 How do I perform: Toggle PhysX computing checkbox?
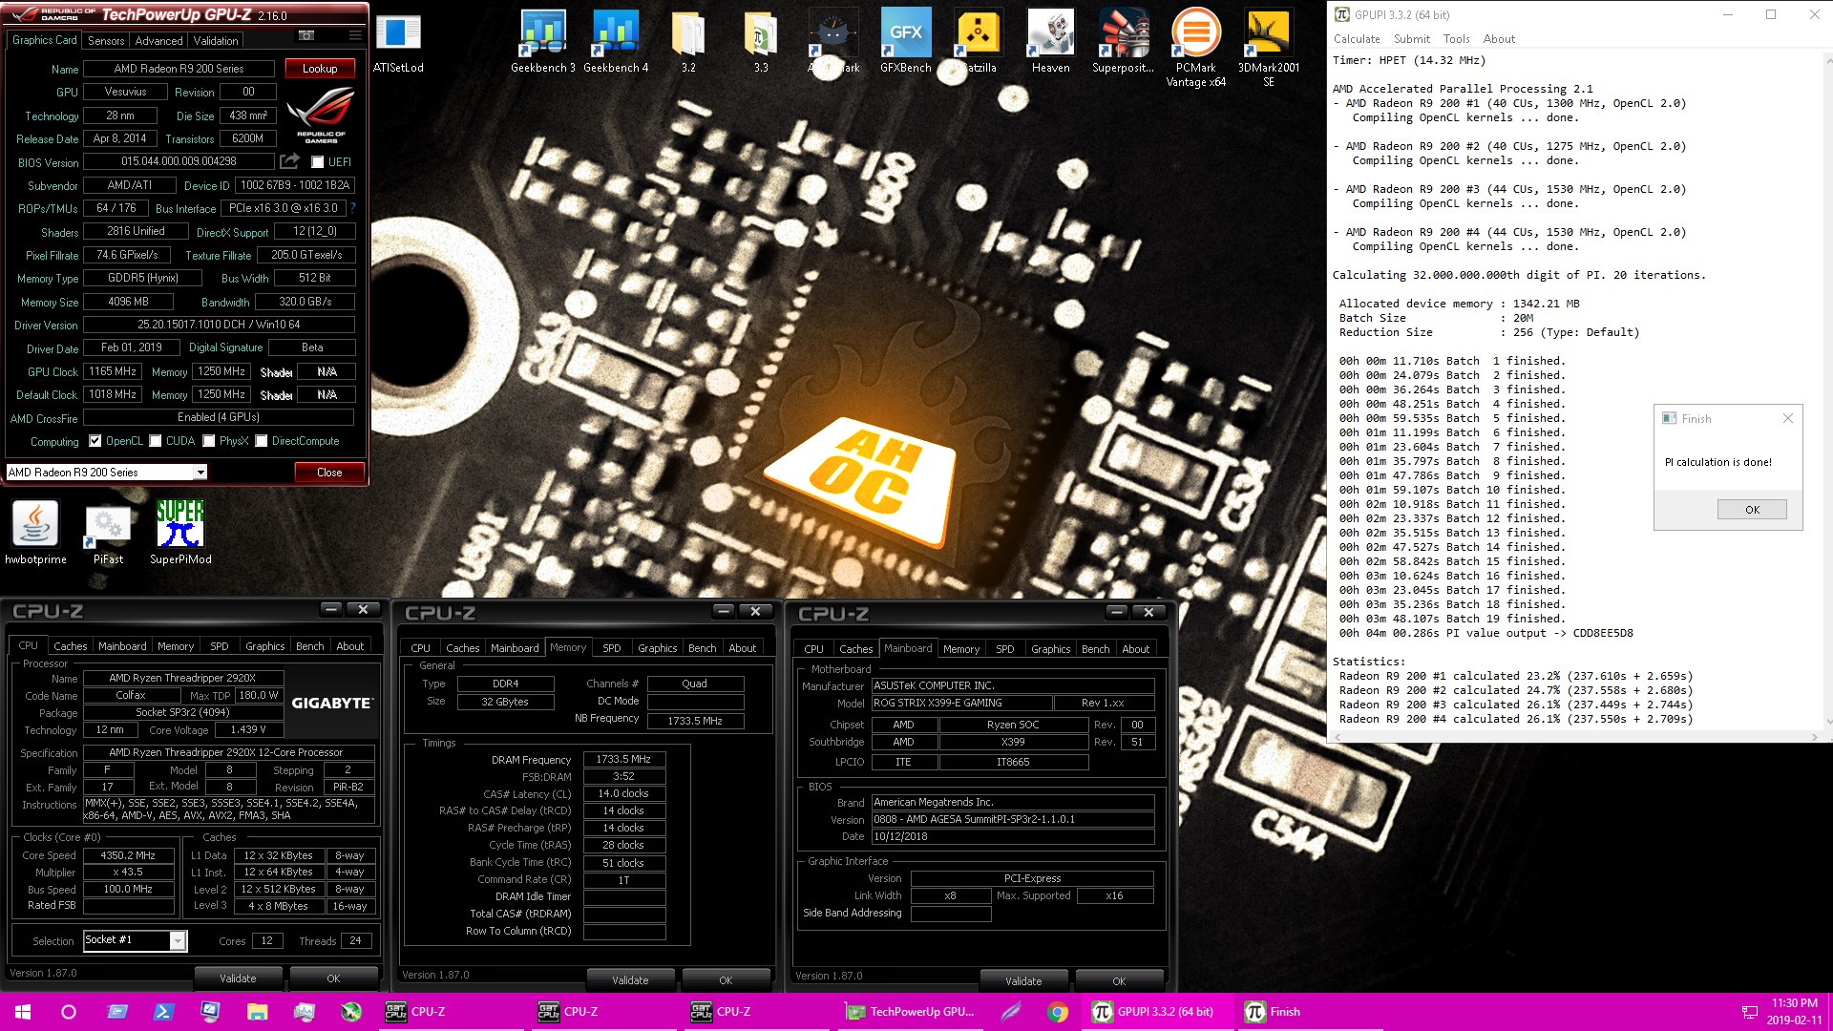tap(209, 441)
